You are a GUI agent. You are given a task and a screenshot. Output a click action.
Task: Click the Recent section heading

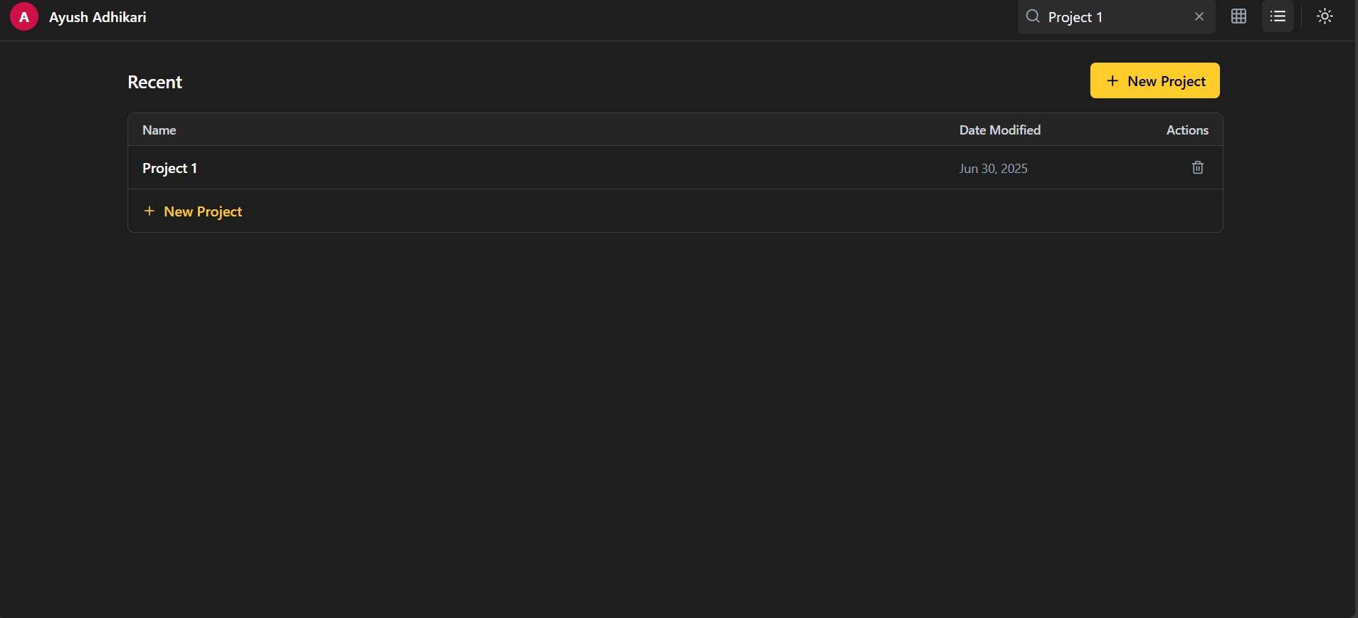[154, 82]
